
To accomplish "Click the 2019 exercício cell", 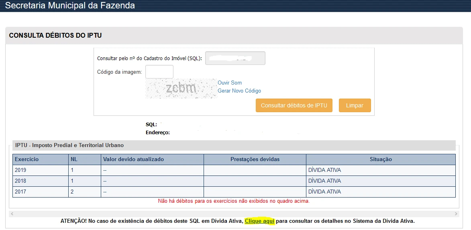I will tap(41, 170).
